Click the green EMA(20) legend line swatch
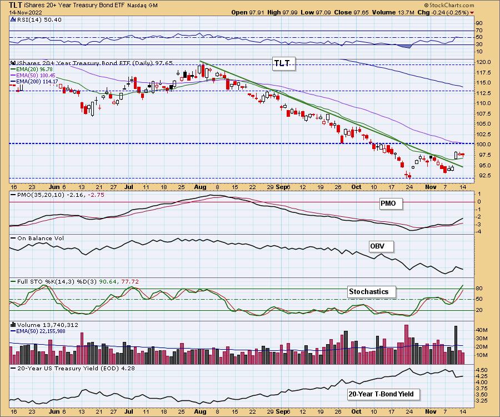Screen dimensions: 500x417 13,69
